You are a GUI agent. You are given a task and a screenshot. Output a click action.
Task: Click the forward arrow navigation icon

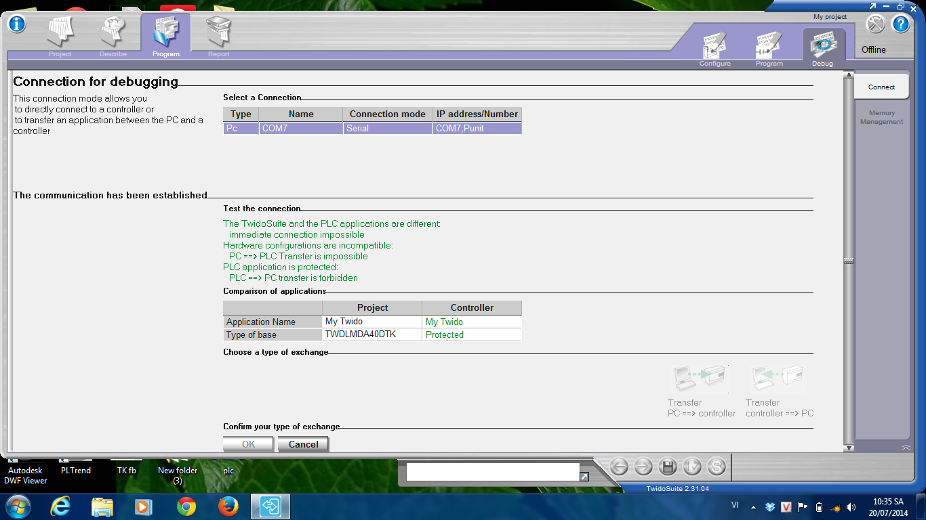pyautogui.click(x=643, y=467)
